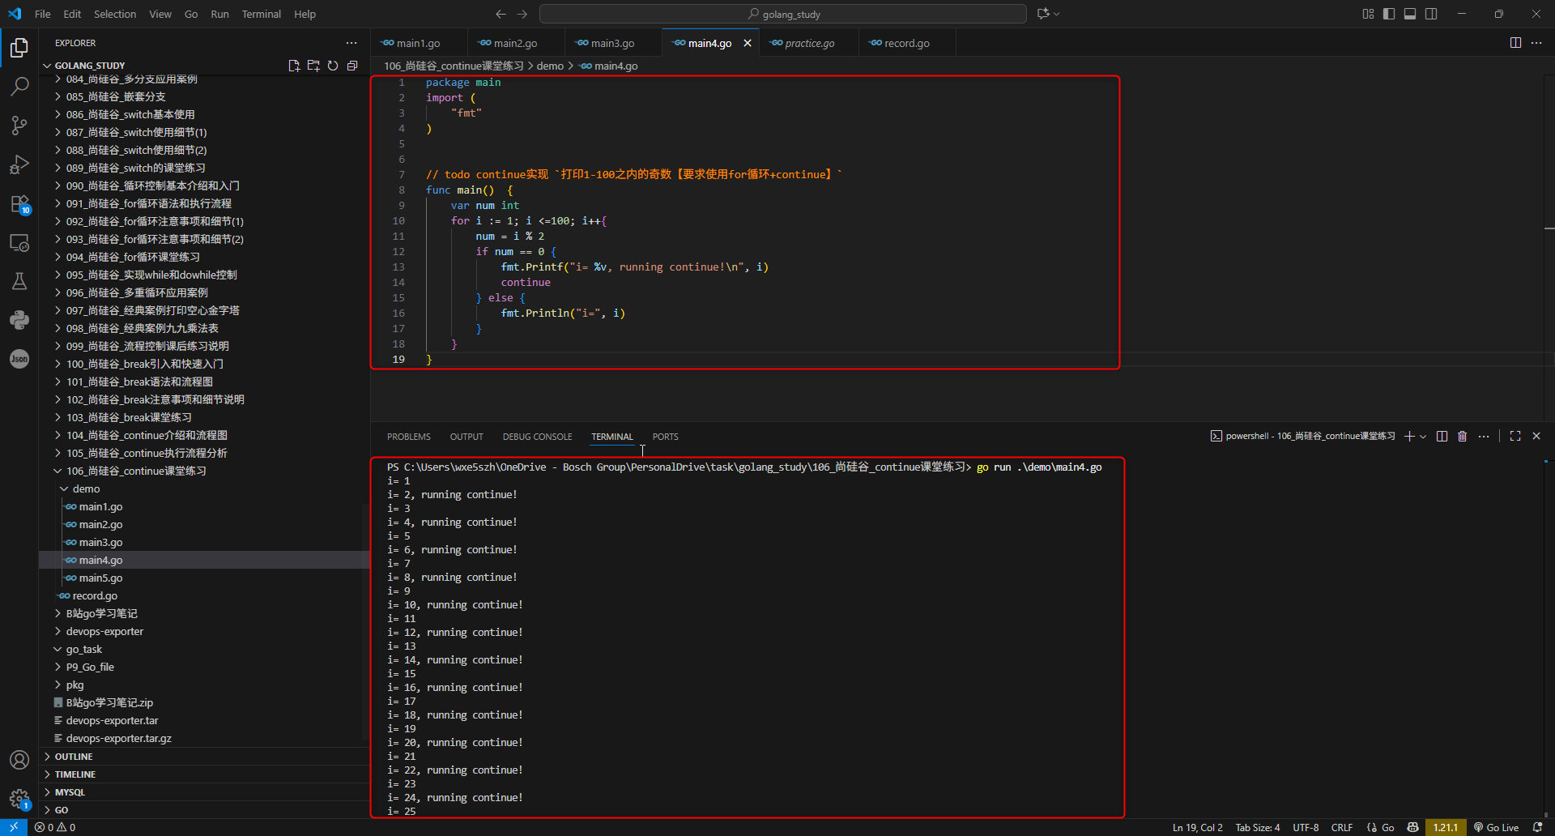
Task: Refresh the Explorer file tree
Action: pyautogui.click(x=333, y=66)
